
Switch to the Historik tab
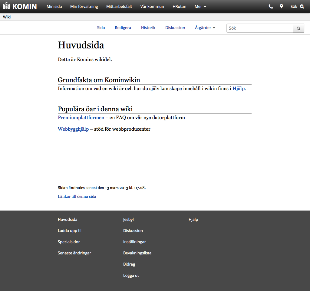(148, 28)
